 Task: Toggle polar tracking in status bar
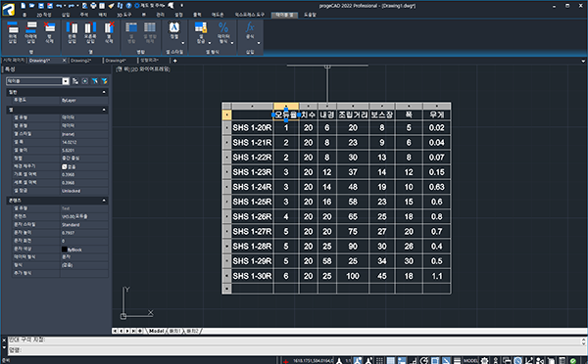point(424,361)
